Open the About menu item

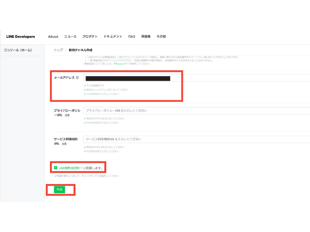point(53,37)
